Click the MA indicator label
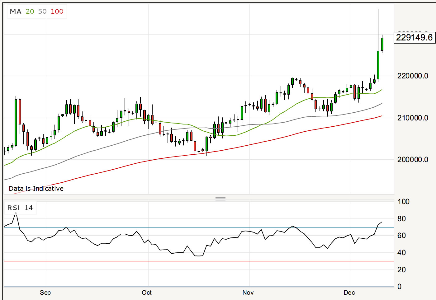 [x=15, y=12]
